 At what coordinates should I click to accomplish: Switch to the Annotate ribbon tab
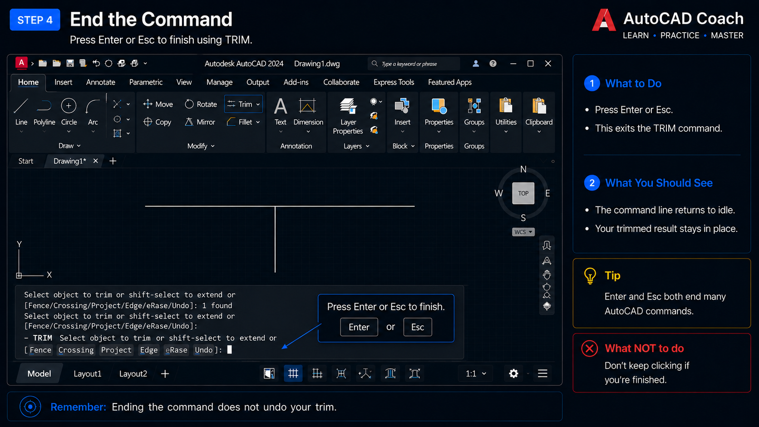[x=100, y=82]
